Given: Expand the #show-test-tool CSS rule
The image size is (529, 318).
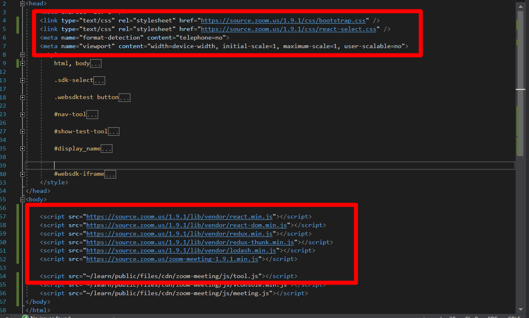Looking at the screenshot, I should (22, 132).
